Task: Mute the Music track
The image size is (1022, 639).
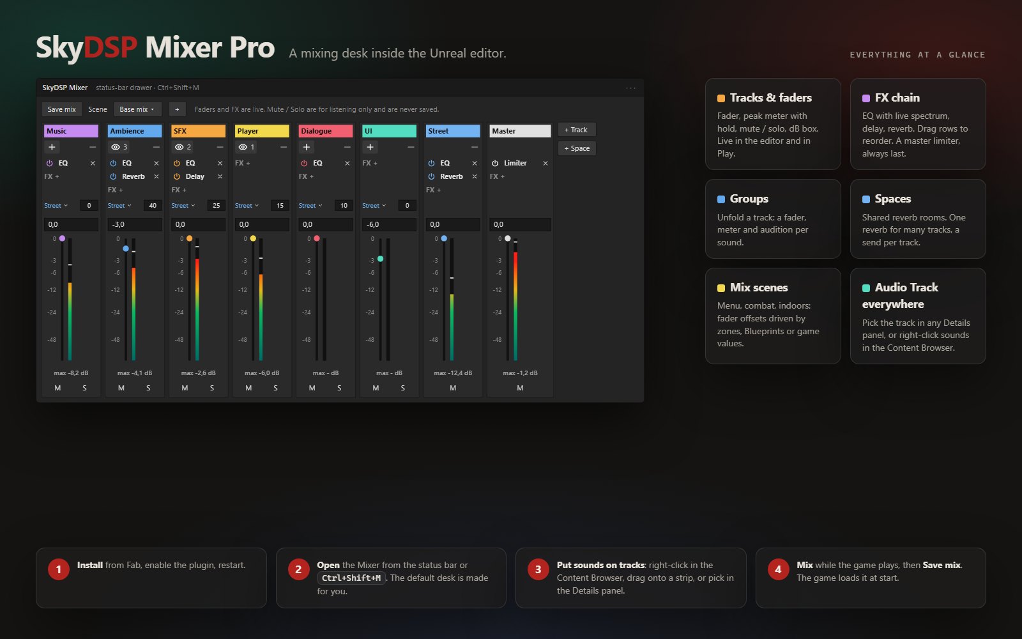Action: tap(57, 388)
